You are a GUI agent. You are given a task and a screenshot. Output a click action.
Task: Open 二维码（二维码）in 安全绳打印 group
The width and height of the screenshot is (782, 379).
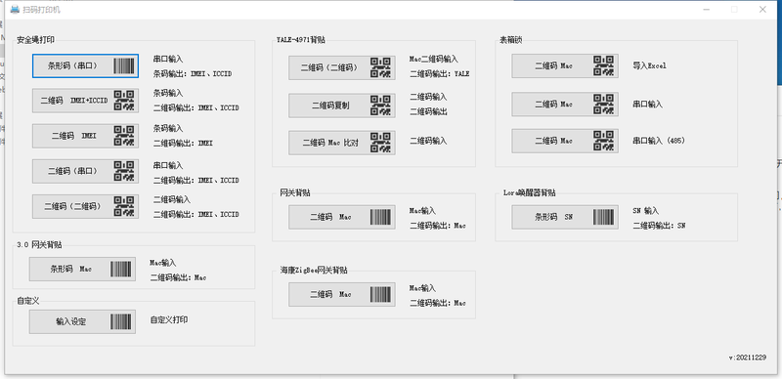pyautogui.click(x=85, y=206)
